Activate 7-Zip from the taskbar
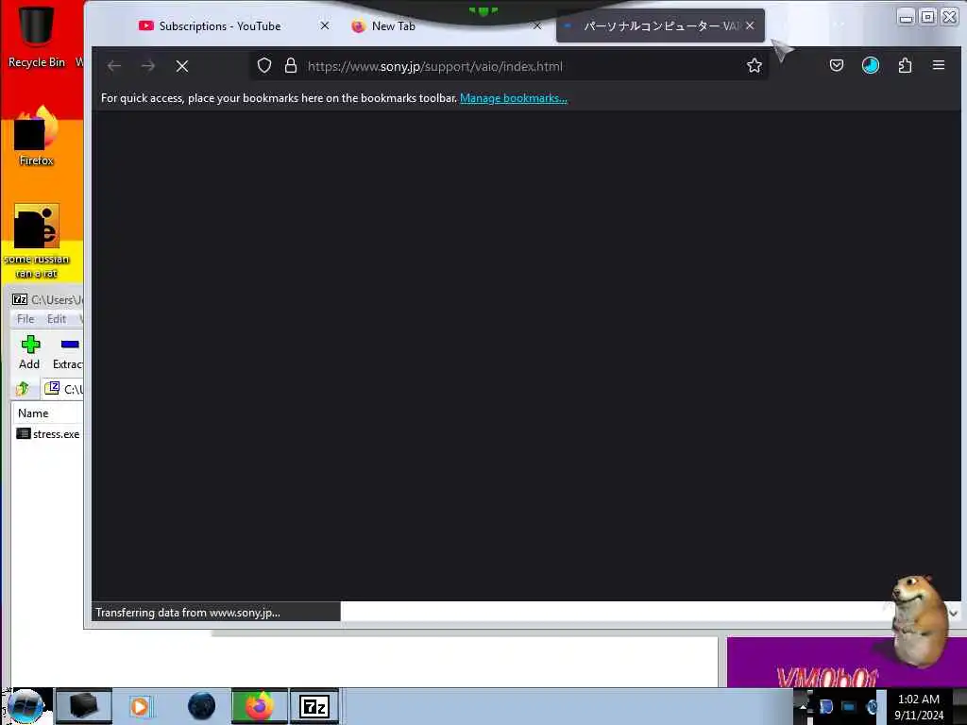 (314, 706)
